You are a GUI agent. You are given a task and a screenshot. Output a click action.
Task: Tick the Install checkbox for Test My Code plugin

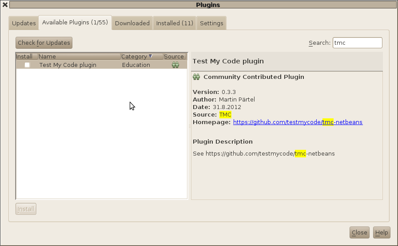27,65
